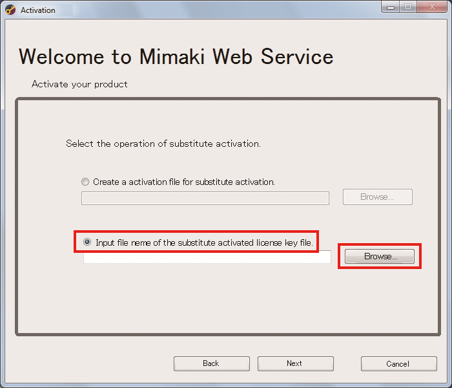Click the maximize window button
This screenshot has width=452, height=388.
pos(408,6)
